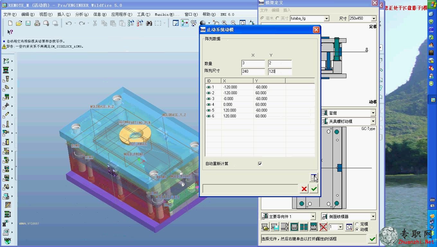
Task: Toggle the auto recalculate checkbox
Action: pyautogui.click(x=260, y=164)
